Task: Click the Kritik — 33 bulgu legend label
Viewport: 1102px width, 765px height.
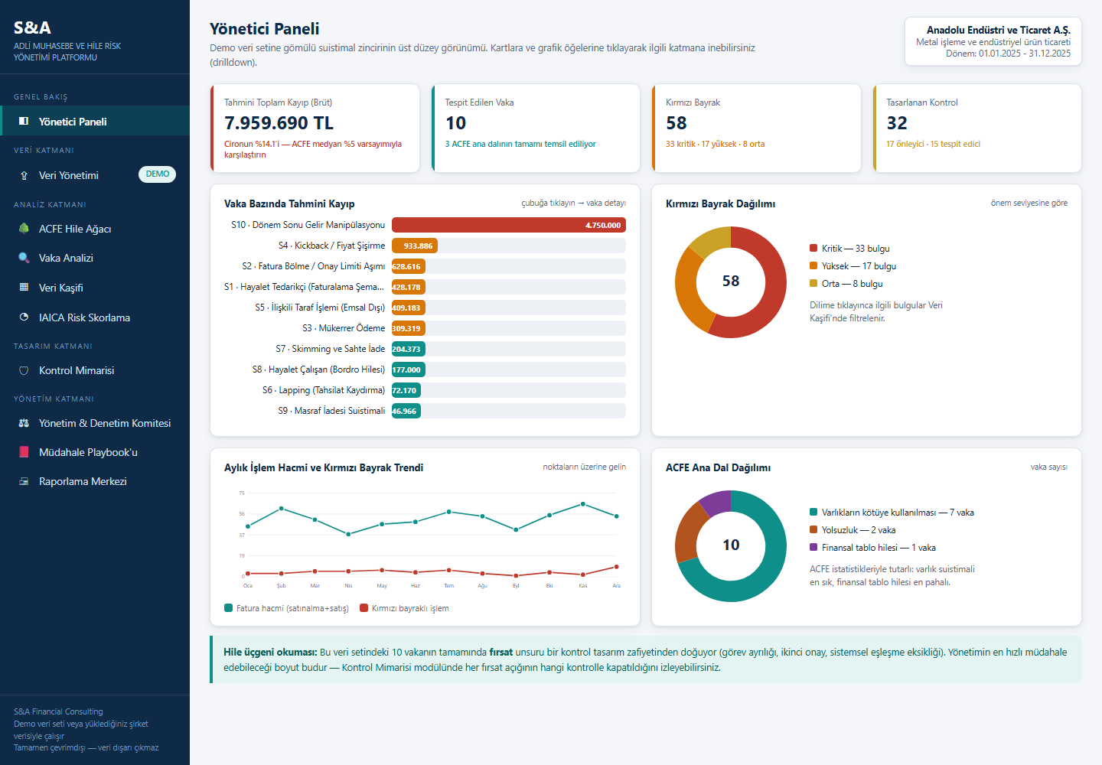Action: 856,249
